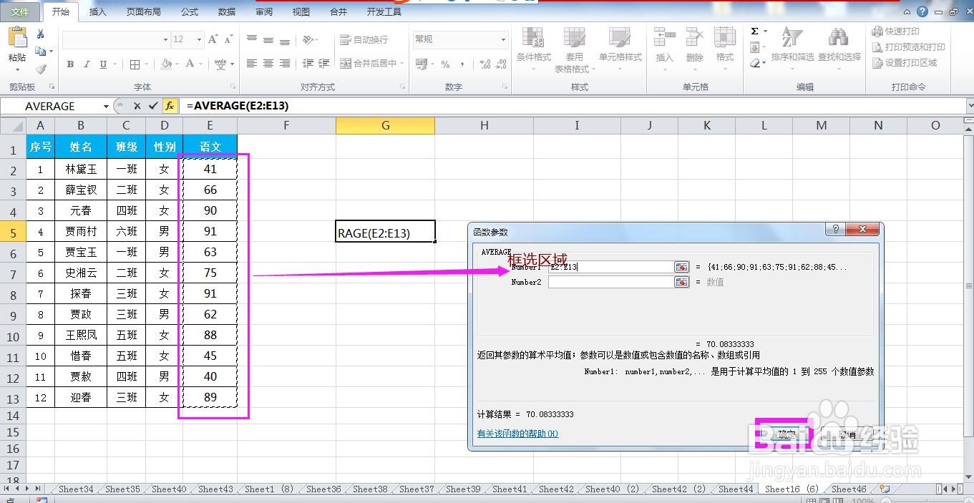
Task: Click the cell borders icon
Action: click(135, 64)
